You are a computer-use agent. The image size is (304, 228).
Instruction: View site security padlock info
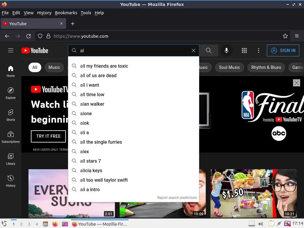[48, 36]
